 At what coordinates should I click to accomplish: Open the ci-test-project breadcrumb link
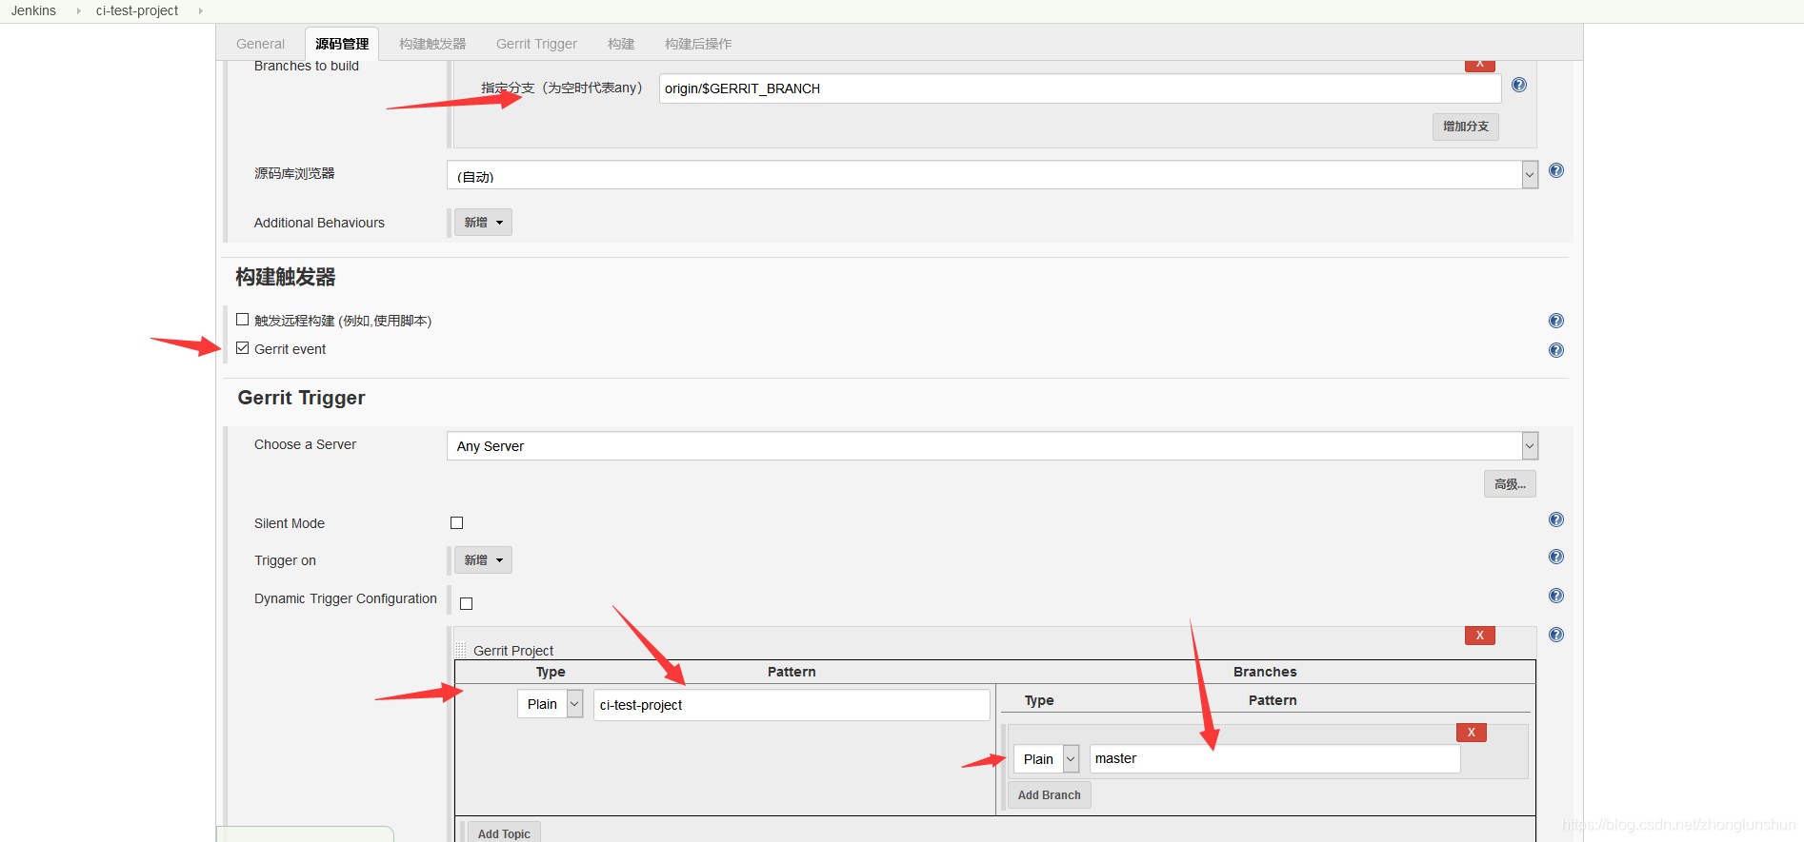(137, 10)
